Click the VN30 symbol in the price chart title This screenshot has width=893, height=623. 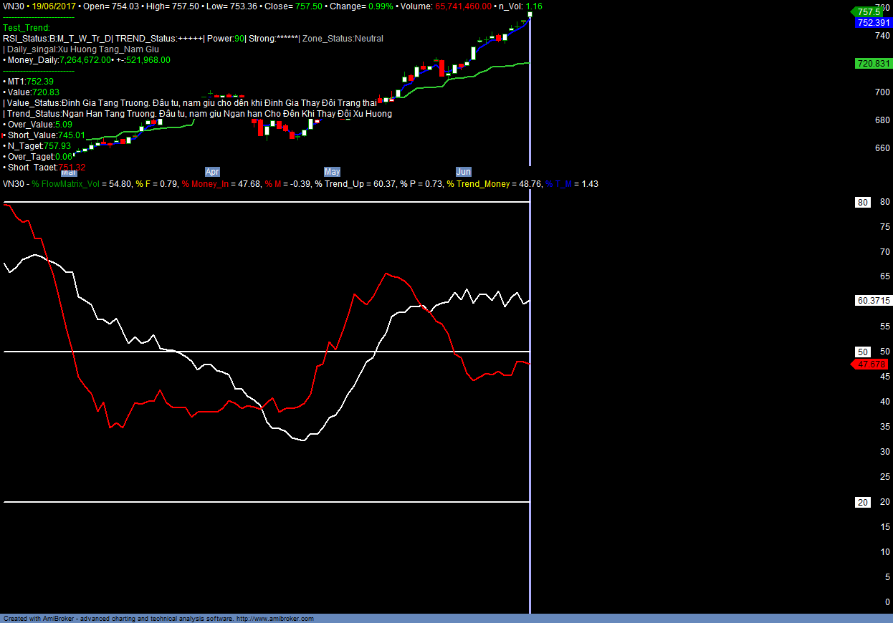(x=14, y=6)
